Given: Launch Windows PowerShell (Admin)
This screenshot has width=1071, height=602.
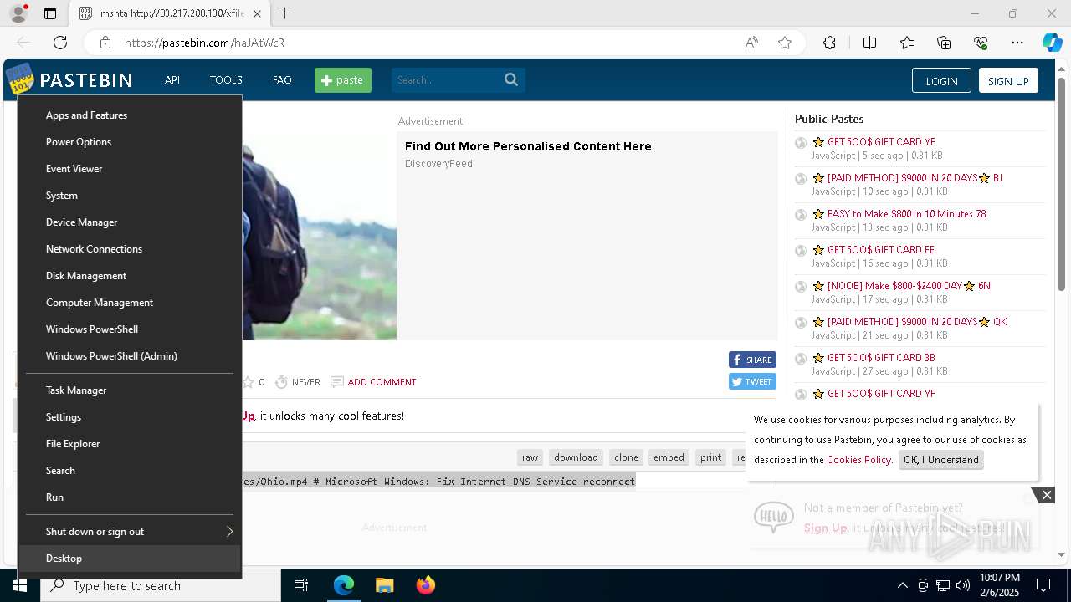Looking at the screenshot, I should pyautogui.click(x=130, y=356).
